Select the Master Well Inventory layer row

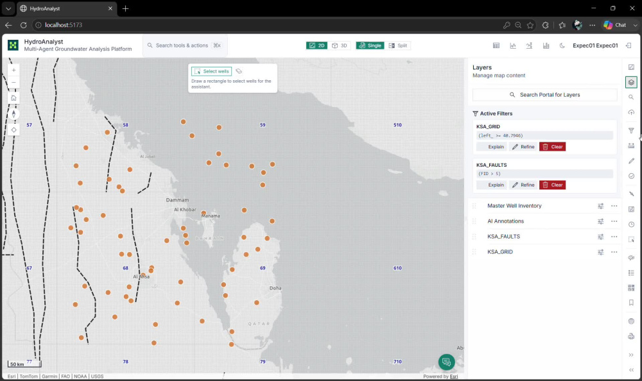[544, 206]
